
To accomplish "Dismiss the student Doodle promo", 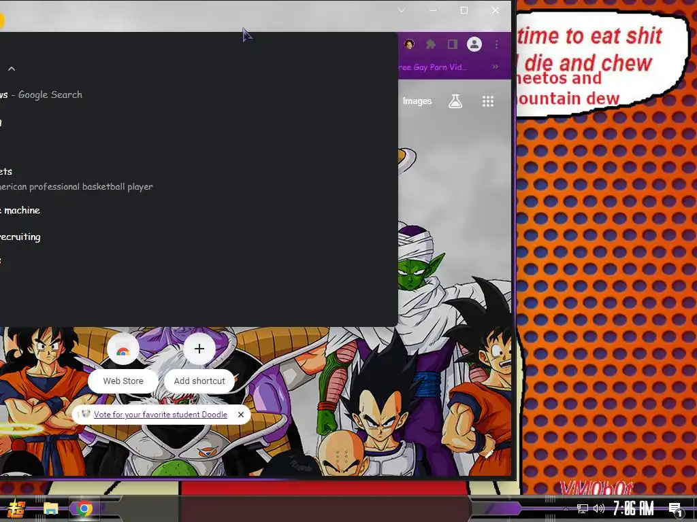I will (x=241, y=414).
